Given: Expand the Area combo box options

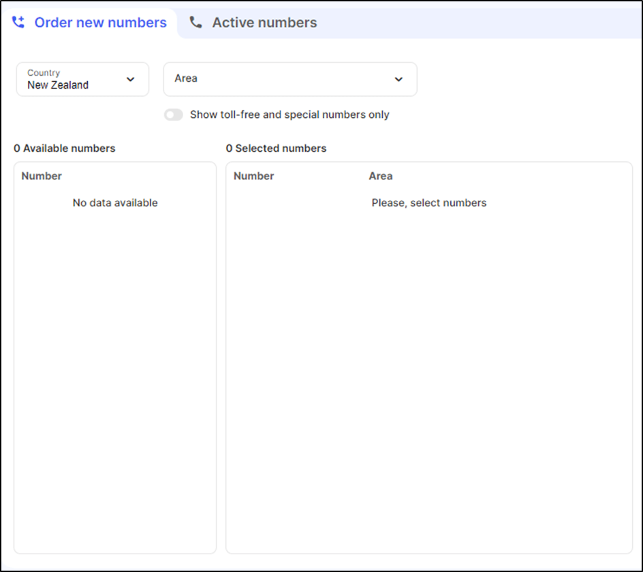Looking at the screenshot, I should (x=289, y=79).
